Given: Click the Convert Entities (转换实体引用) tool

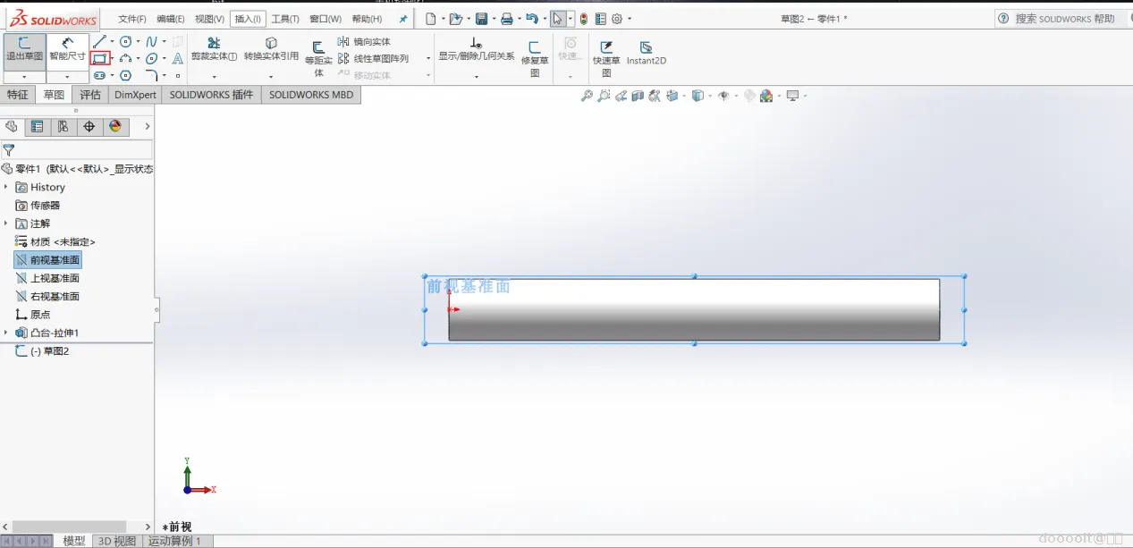Looking at the screenshot, I should click(x=271, y=49).
